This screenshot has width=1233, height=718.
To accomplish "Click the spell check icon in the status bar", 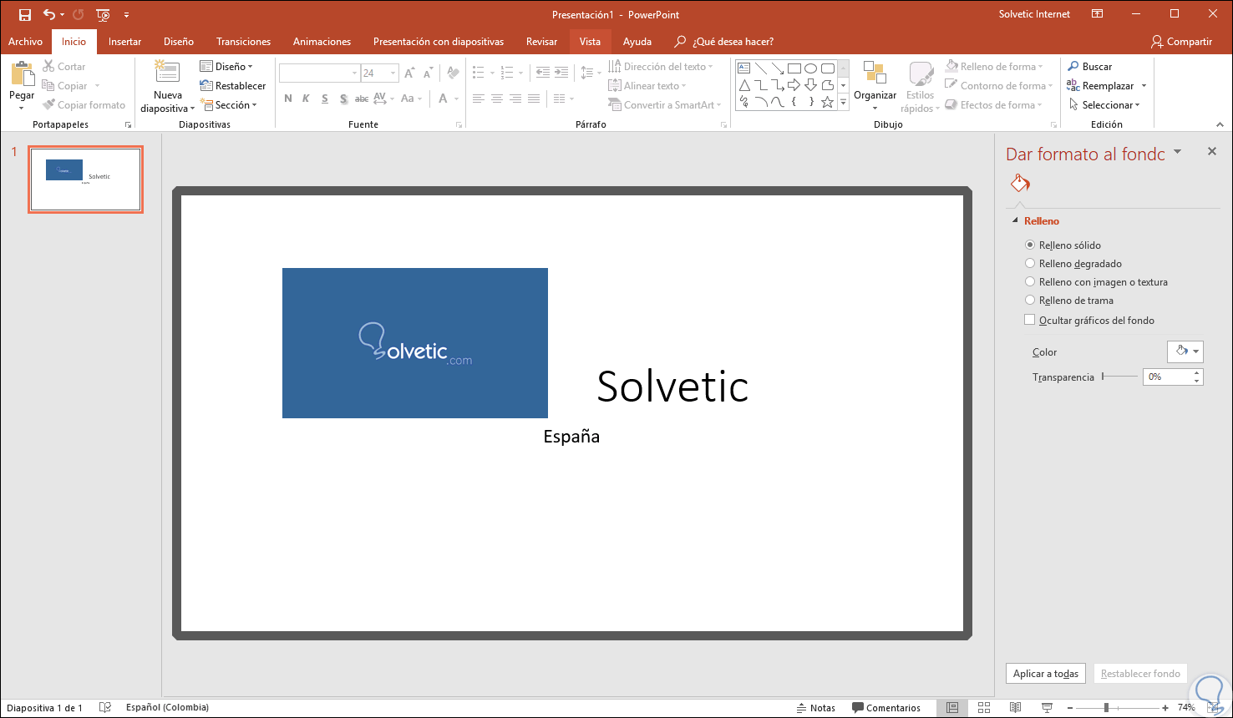I will [x=105, y=708].
